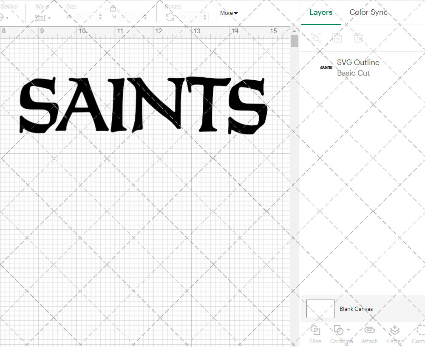Toggle the Warp tool
The width and height of the screenshot is (425, 347).
click(x=41, y=17)
